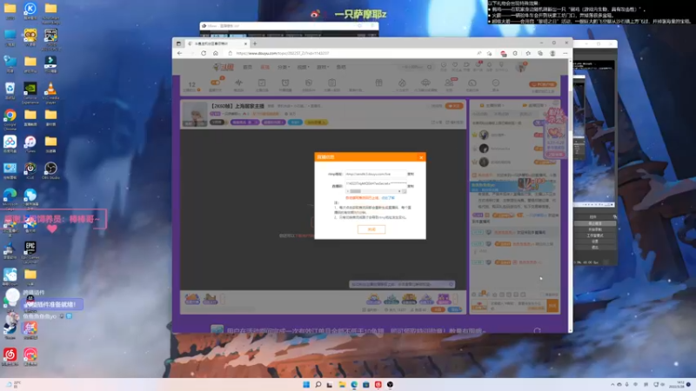696x391 pixels.
Task: Click the scrollbar right arrow under stream key
Action: pos(399,191)
